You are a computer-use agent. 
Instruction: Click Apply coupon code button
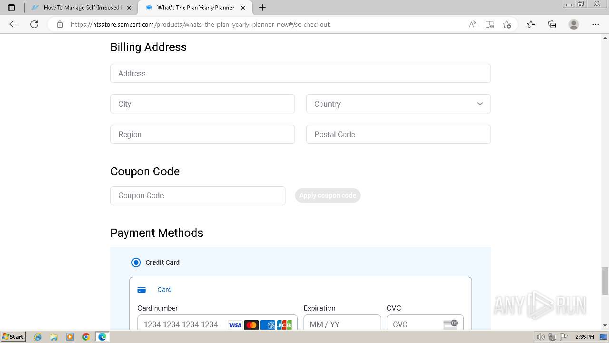click(x=327, y=195)
